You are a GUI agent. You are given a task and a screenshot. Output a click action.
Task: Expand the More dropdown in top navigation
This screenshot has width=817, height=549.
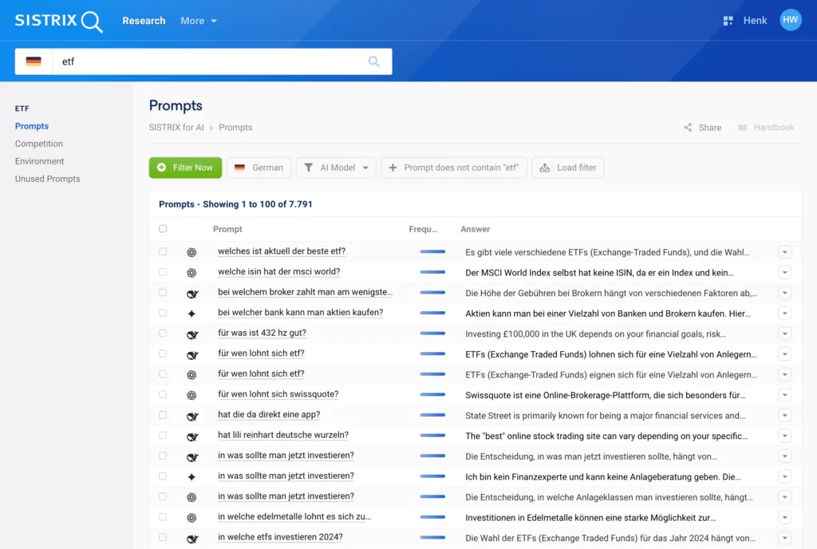[x=199, y=21]
